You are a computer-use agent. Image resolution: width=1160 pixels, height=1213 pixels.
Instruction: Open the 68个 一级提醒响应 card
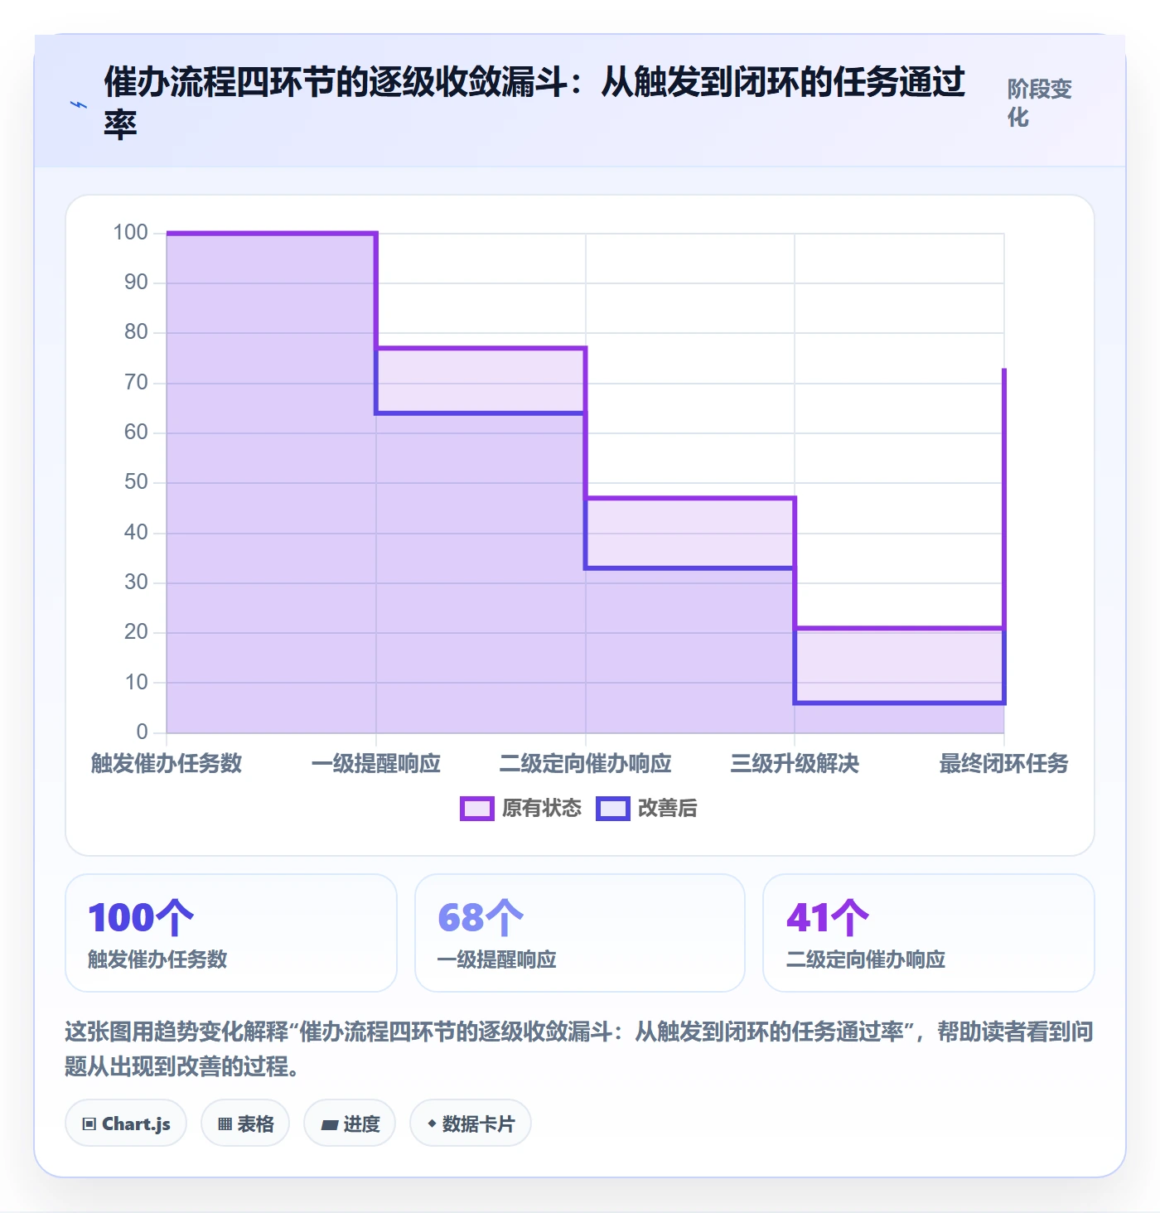pyautogui.click(x=580, y=933)
